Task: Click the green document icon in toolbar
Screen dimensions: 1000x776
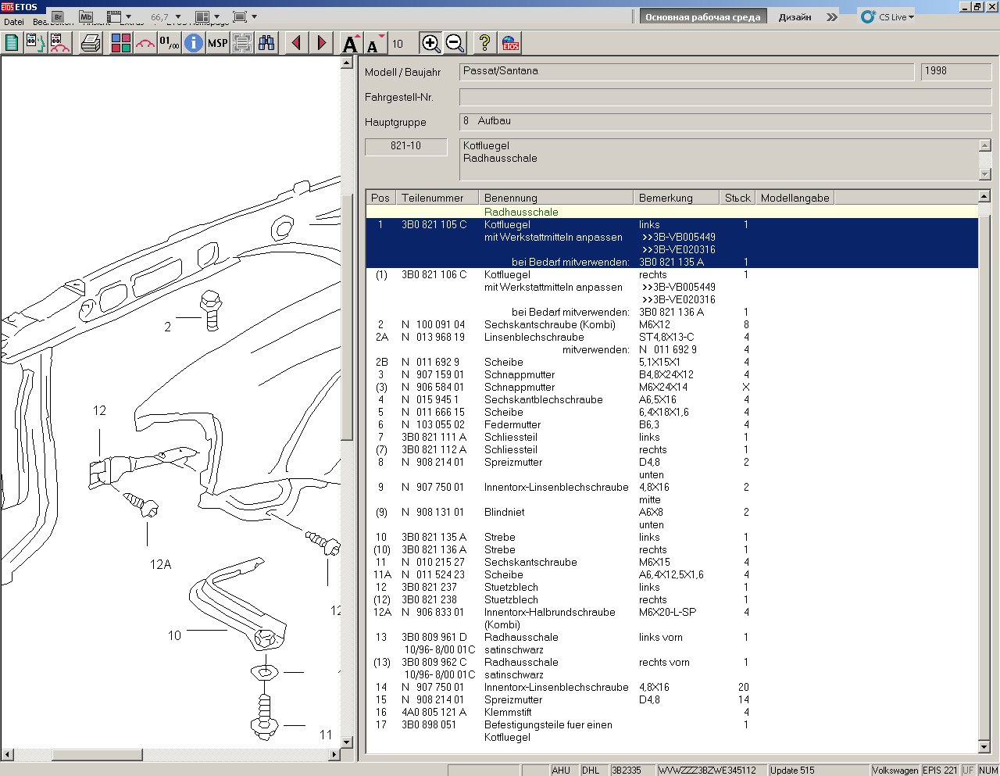Action: (x=12, y=43)
